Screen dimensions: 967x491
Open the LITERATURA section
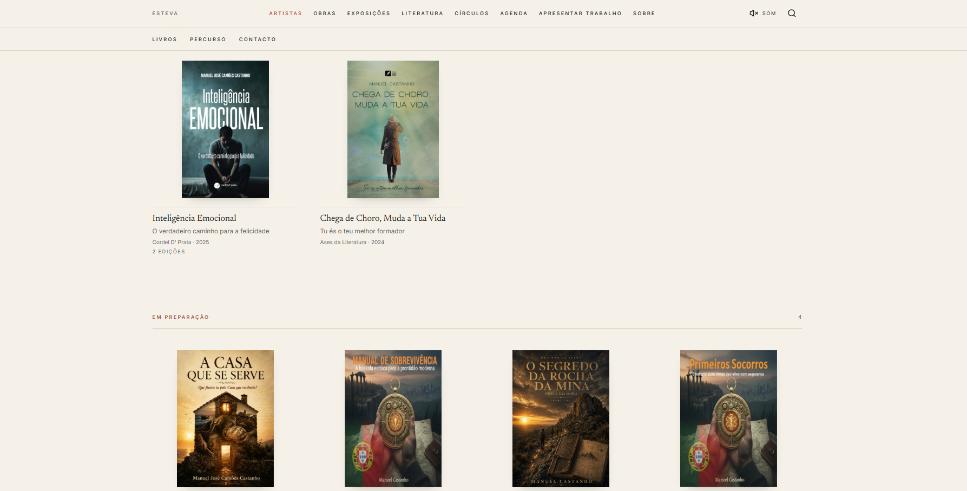tap(422, 14)
